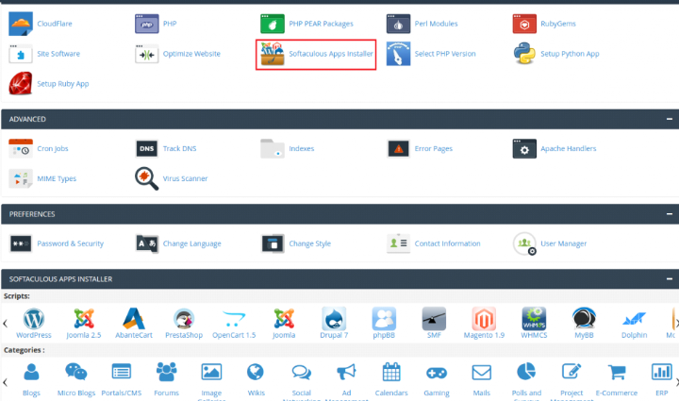Collapse the Advanced section

(670, 119)
